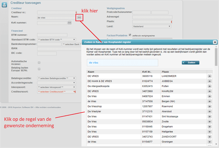Screen dimensions: 219x148
Task: Click place name Heiligerlee
Action: (x=167, y=132)
